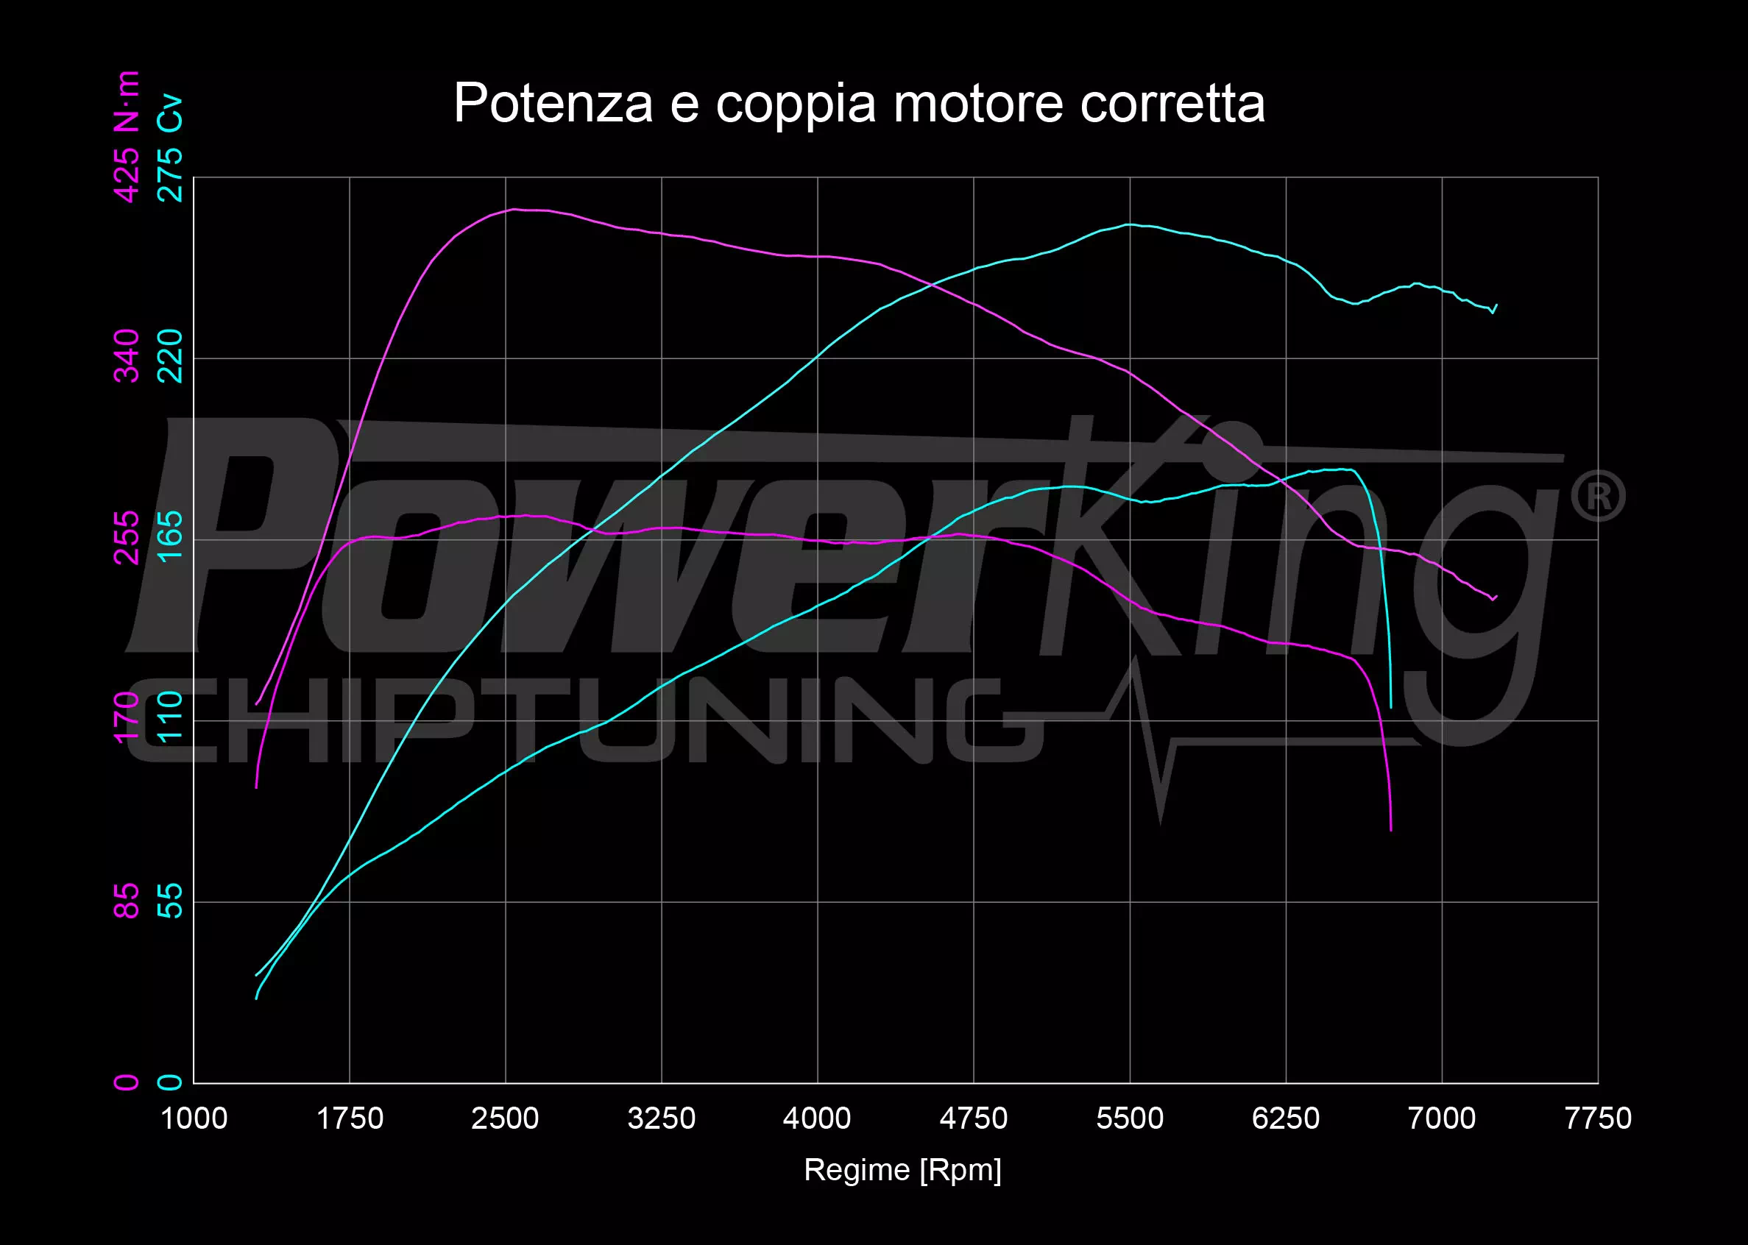Click the magenta torque tick 255
Screen dimensions: 1748x1245
[x=127, y=537]
